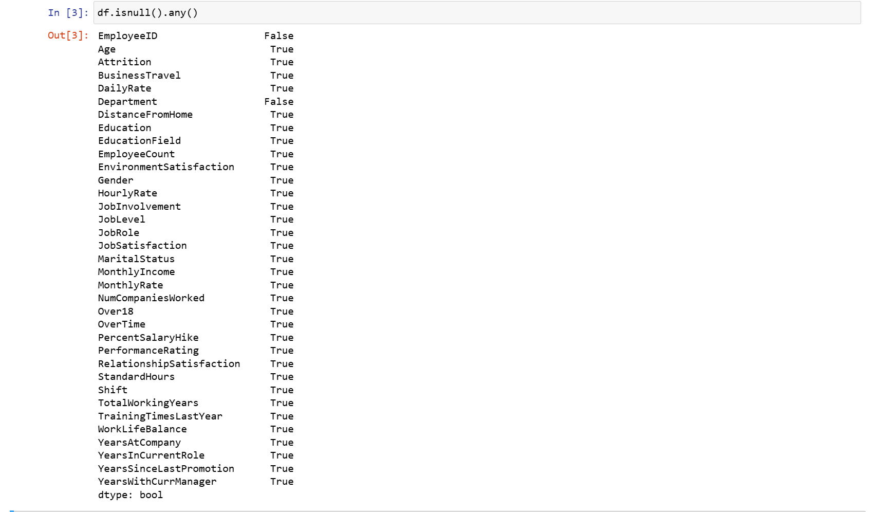Click the TrainingTimesLastYear output label
This screenshot has height=512, width=875.
pyautogui.click(x=160, y=416)
